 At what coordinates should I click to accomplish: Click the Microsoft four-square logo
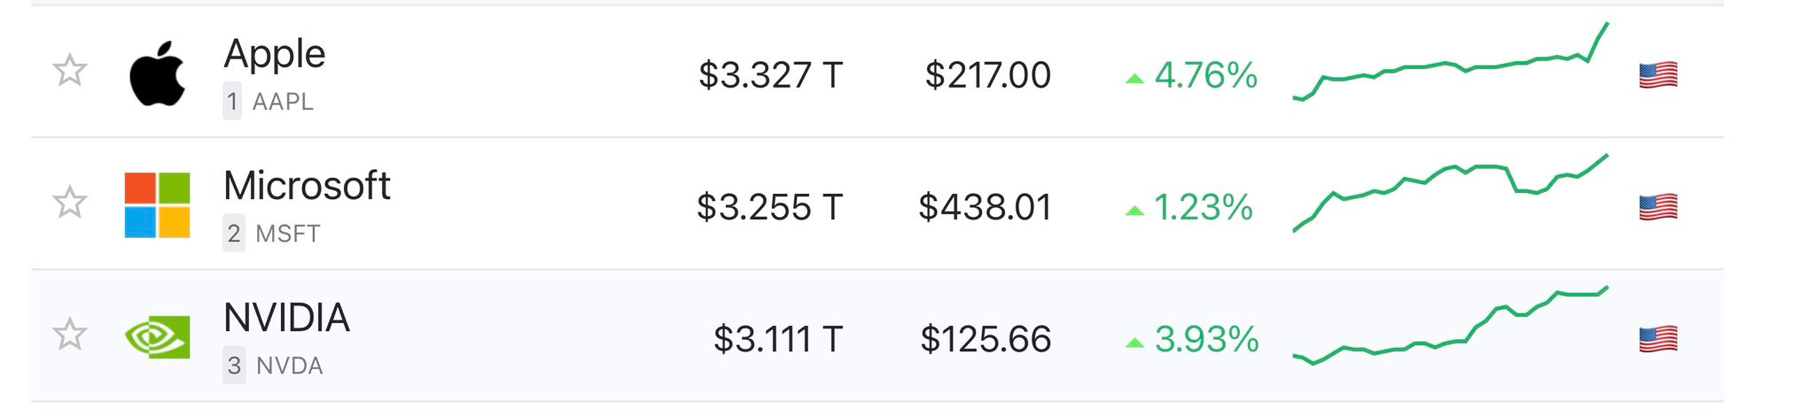(x=157, y=205)
